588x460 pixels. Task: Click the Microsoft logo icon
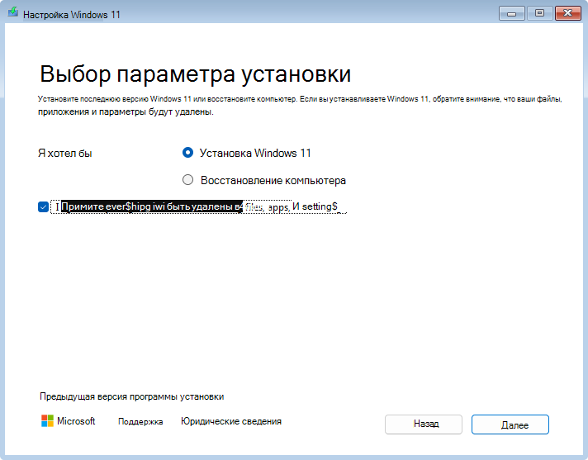[47, 420]
